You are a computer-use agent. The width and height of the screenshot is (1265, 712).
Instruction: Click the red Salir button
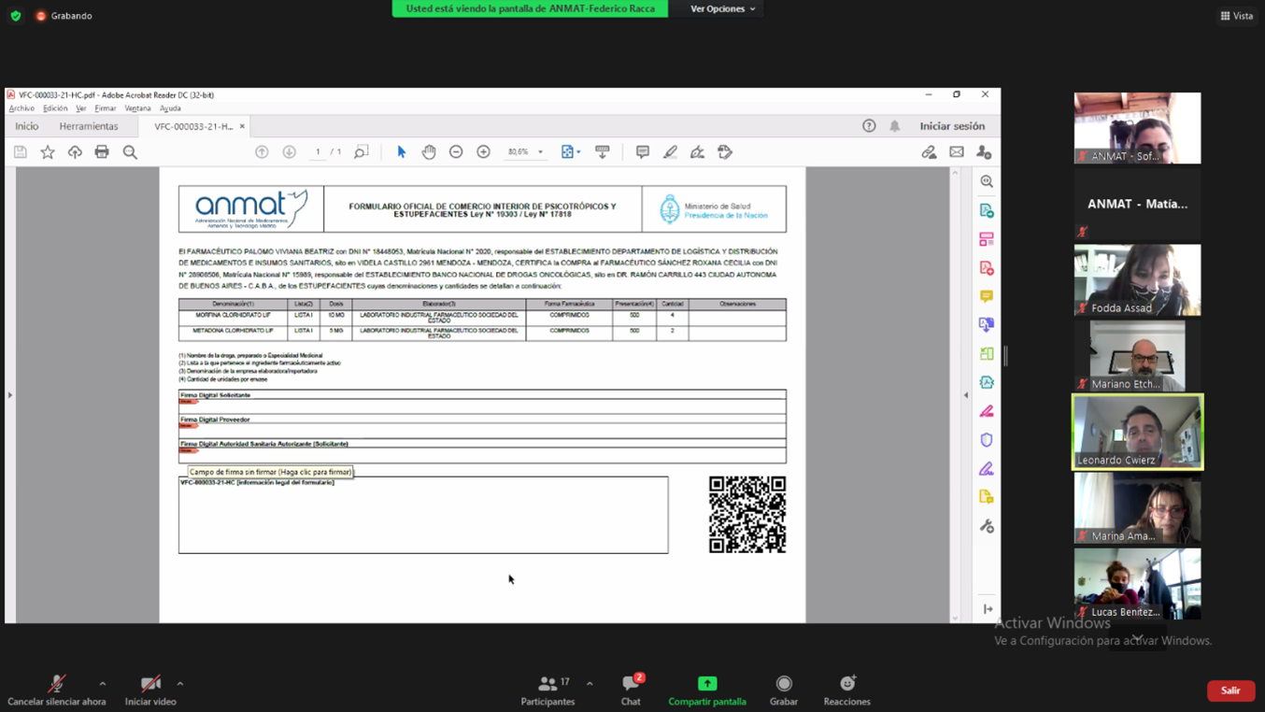(x=1230, y=691)
